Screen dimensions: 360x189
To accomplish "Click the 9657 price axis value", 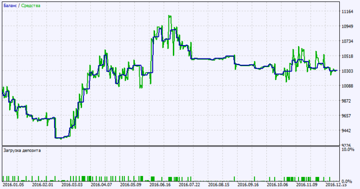I will click(347, 116).
